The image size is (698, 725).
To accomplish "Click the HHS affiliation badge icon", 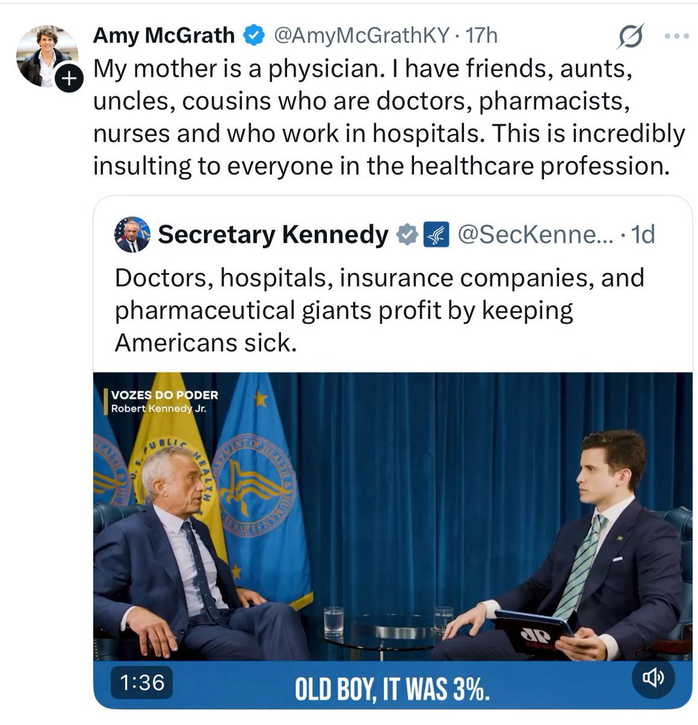I will point(435,234).
